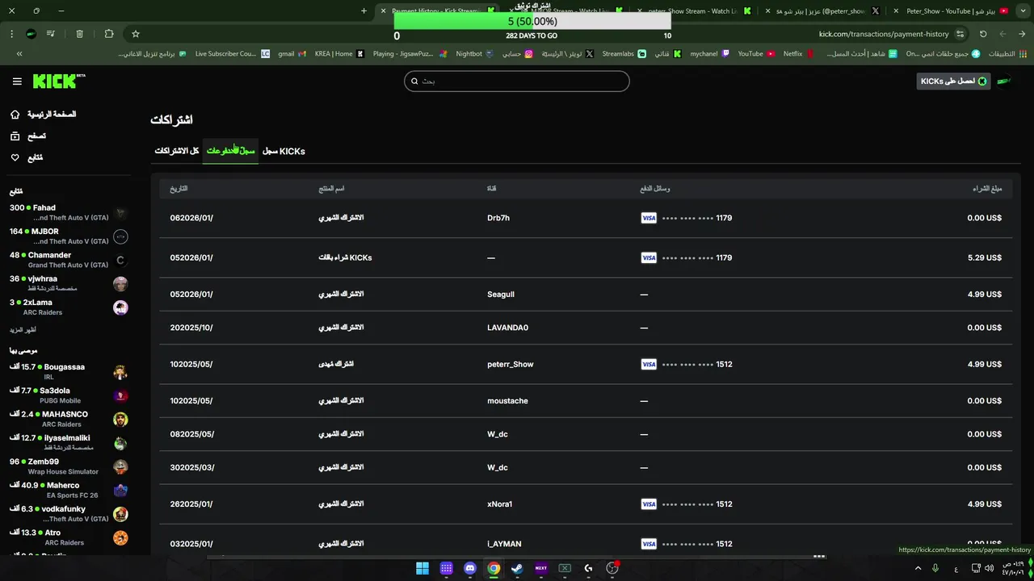Open the browser extensions puzzle icon
Image resolution: width=1034 pixels, height=581 pixels.
[x=109, y=34]
